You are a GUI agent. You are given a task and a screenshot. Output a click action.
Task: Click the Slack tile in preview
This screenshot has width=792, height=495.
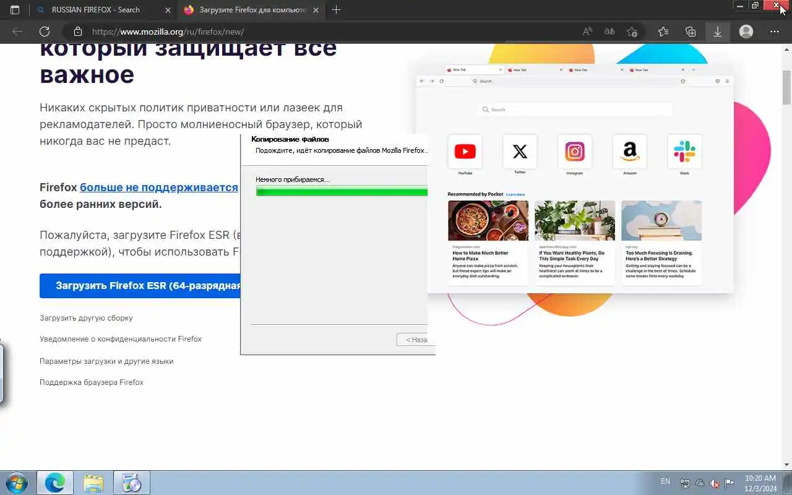[684, 152]
